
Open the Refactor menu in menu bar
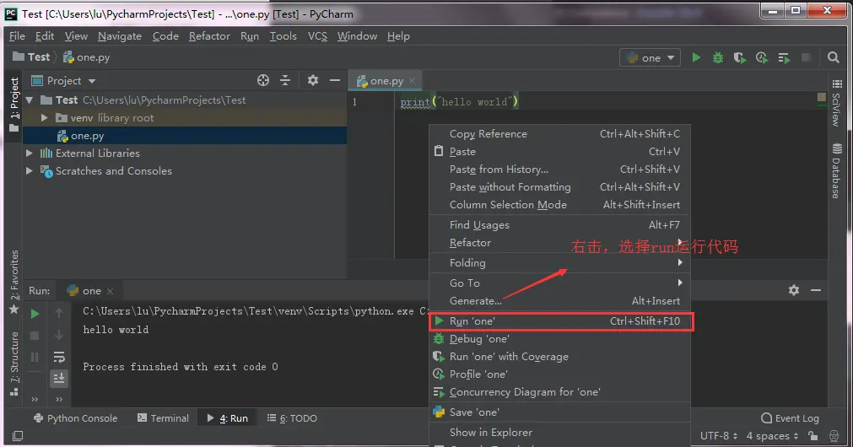coord(209,36)
